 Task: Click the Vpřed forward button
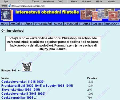[21, 2]
